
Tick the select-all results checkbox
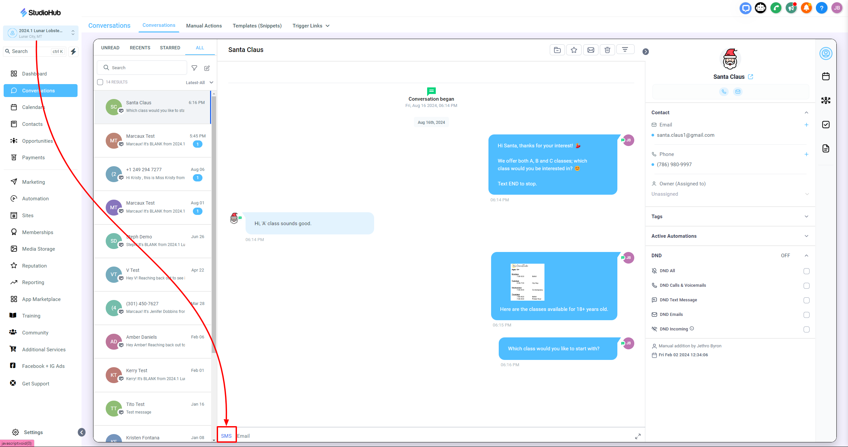click(x=100, y=82)
